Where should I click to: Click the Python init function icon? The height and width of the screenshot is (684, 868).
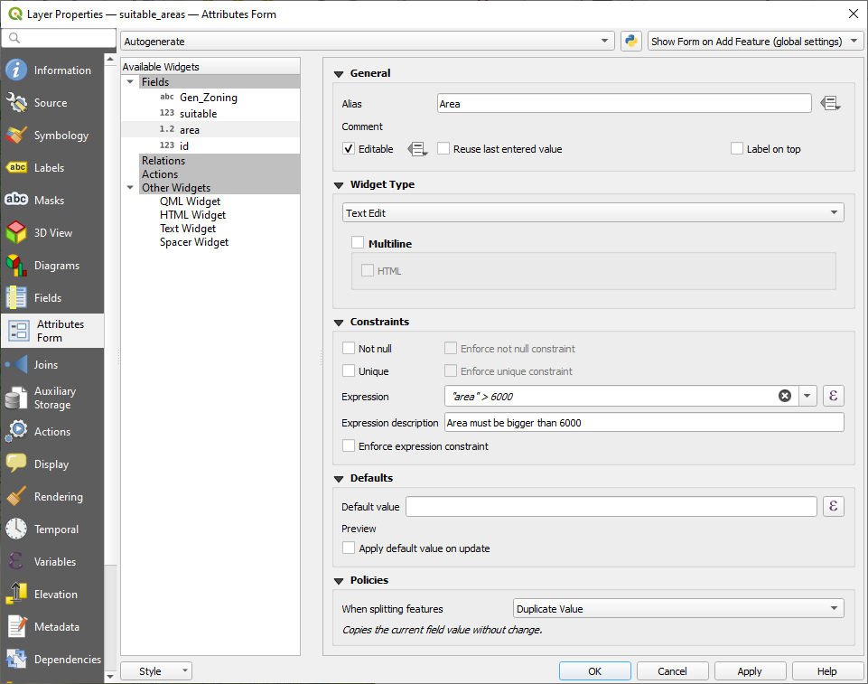point(630,41)
